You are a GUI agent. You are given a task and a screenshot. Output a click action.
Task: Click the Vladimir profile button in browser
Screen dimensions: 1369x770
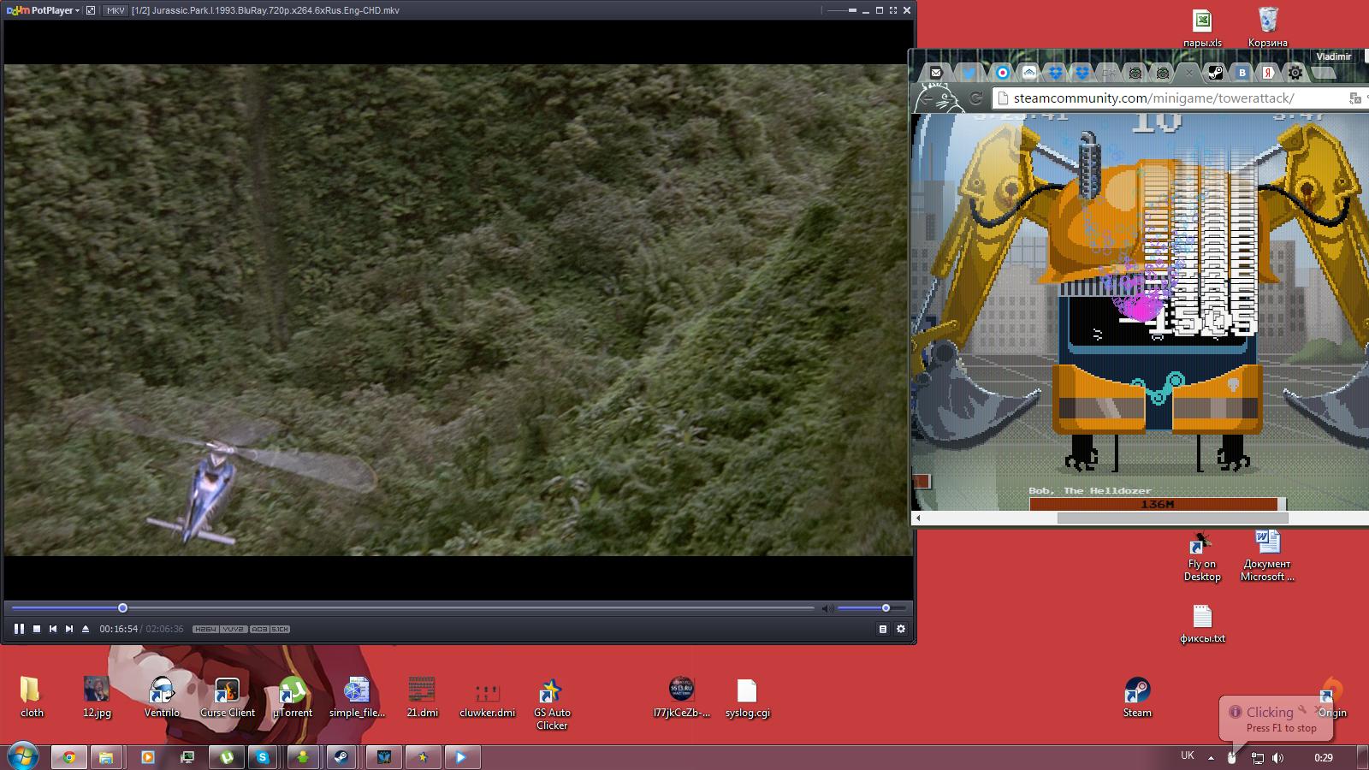1334,56
